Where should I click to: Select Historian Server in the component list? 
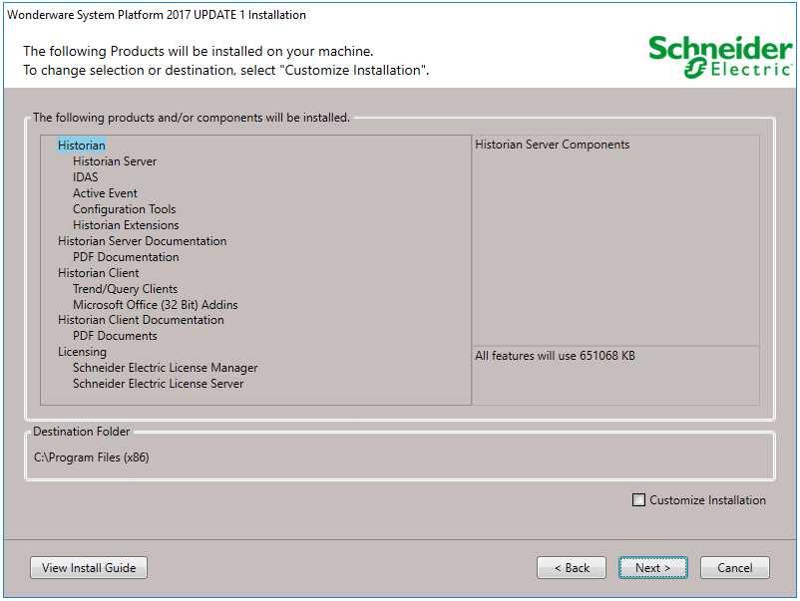click(x=115, y=161)
